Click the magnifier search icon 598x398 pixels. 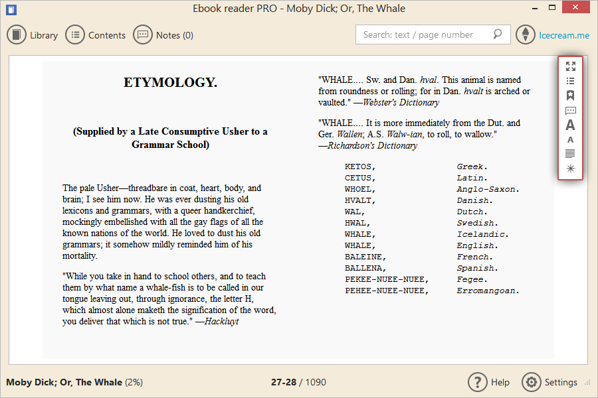(497, 34)
